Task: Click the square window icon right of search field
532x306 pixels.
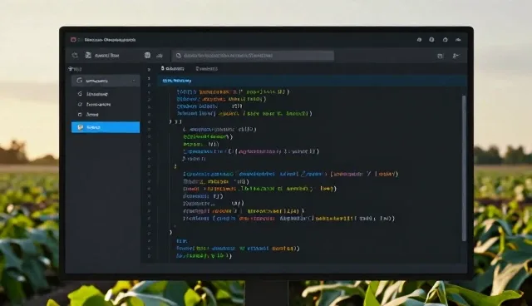Action: click(440, 56)
